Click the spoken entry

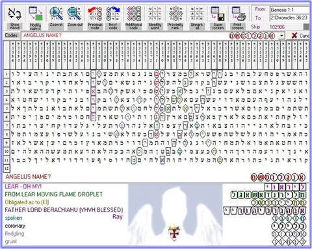point(14,218)
